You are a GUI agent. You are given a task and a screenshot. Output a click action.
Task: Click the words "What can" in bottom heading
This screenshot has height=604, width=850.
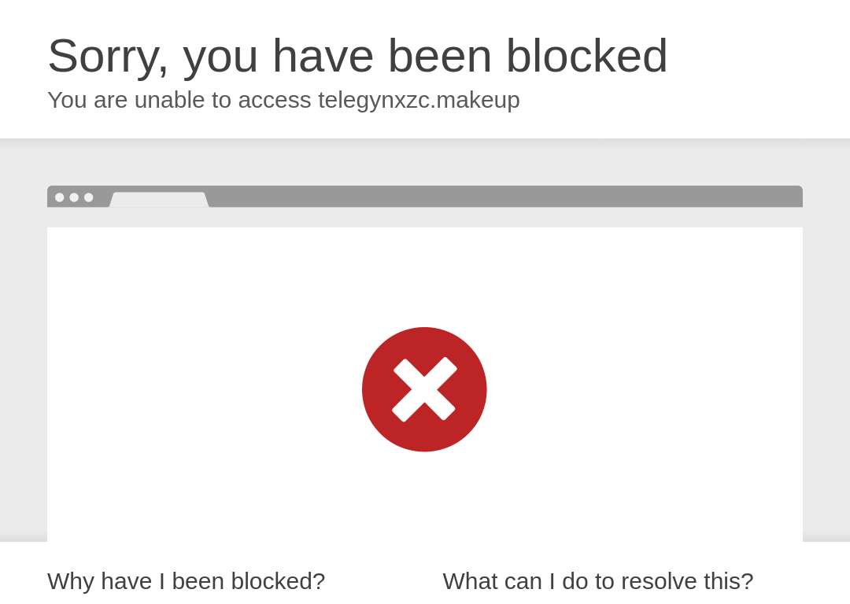coord(492,581)
